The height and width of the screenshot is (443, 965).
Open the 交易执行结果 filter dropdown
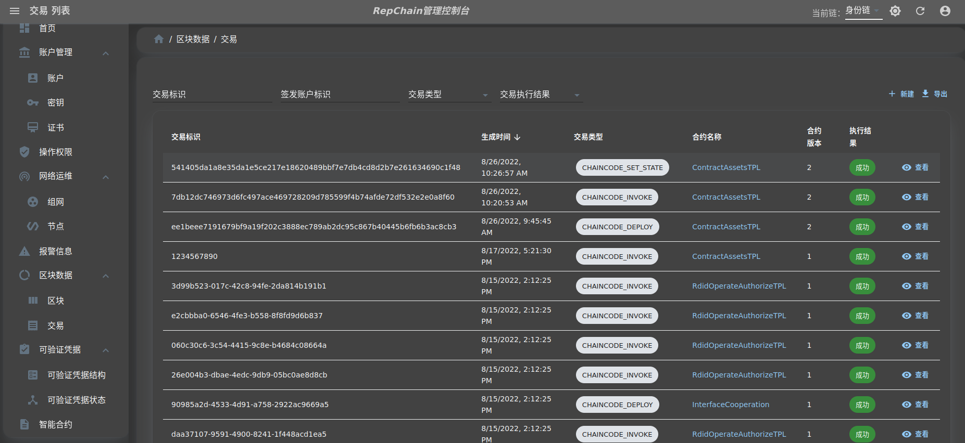coord(542,95)
